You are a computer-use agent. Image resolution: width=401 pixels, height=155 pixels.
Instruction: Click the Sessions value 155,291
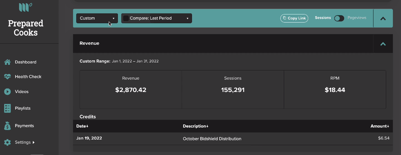(x=233, y=90)
